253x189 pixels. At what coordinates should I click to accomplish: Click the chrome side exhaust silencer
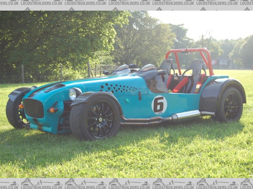[186, 115]
